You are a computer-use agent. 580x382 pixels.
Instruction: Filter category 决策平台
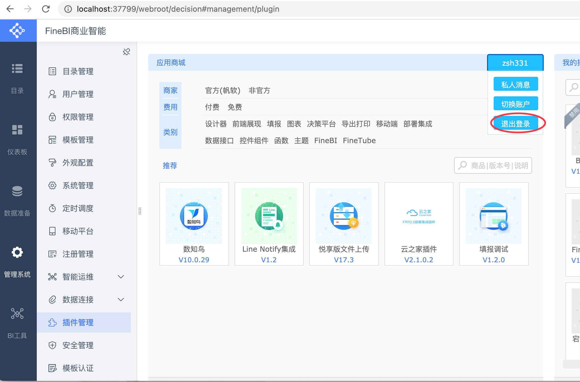[321, 124]
